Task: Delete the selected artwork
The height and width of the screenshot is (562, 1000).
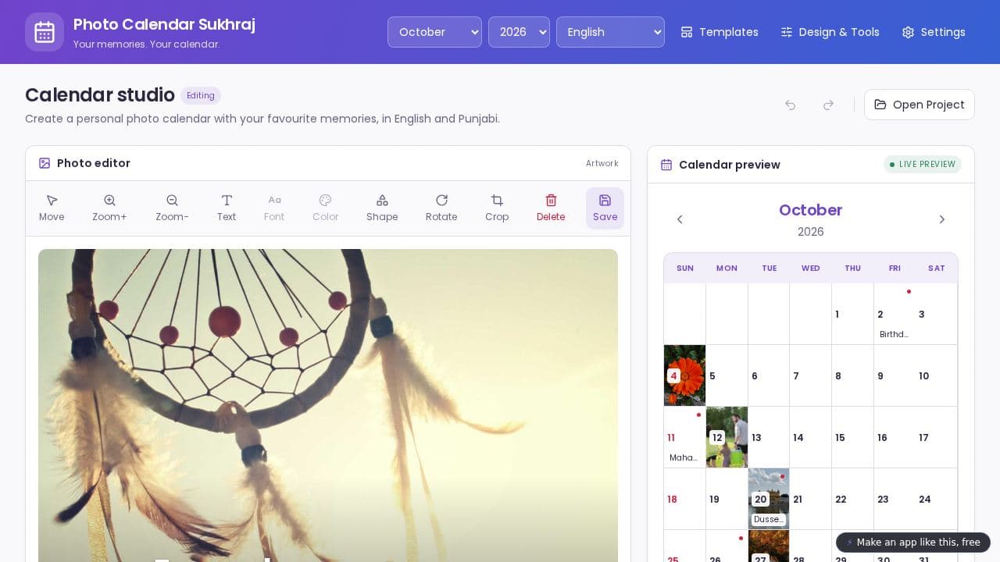Action: click(551, 208)
